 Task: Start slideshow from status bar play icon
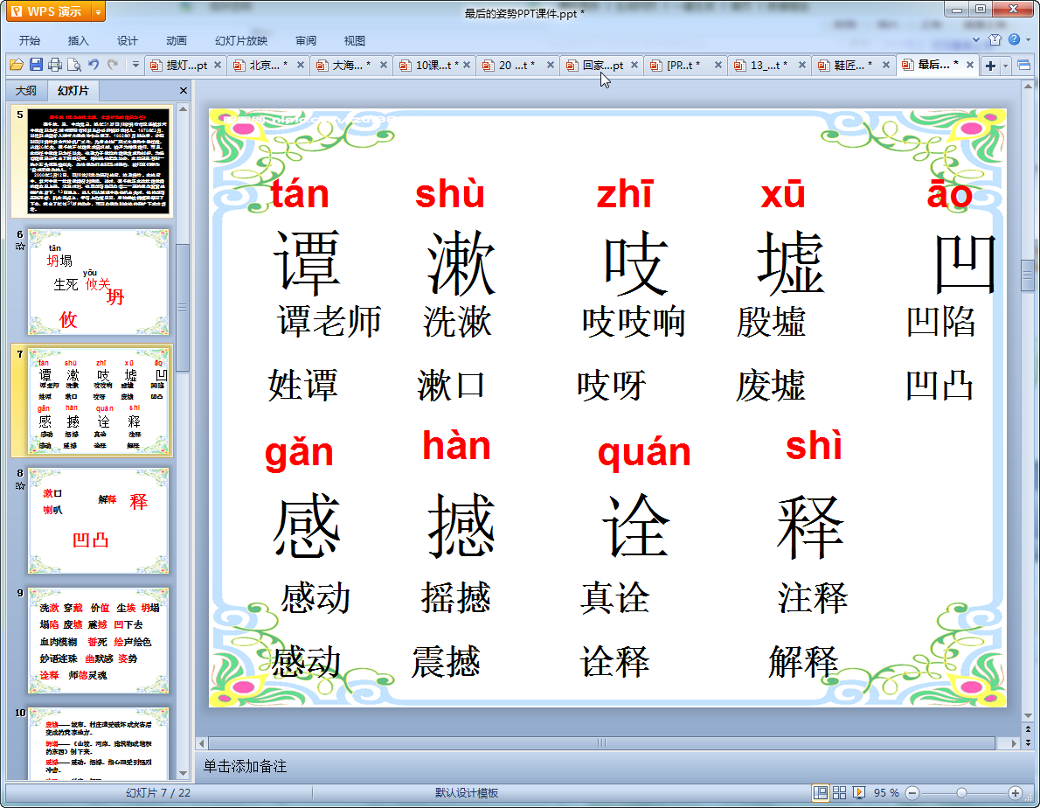click(859, 793)
